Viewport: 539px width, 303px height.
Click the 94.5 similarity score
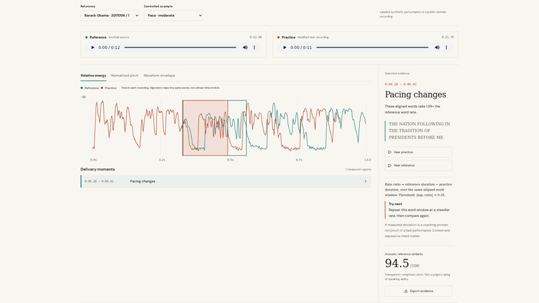pyautogui.click(x=397, y=263)
